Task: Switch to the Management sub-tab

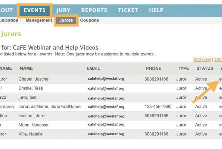Action: [x=39, y=20]
